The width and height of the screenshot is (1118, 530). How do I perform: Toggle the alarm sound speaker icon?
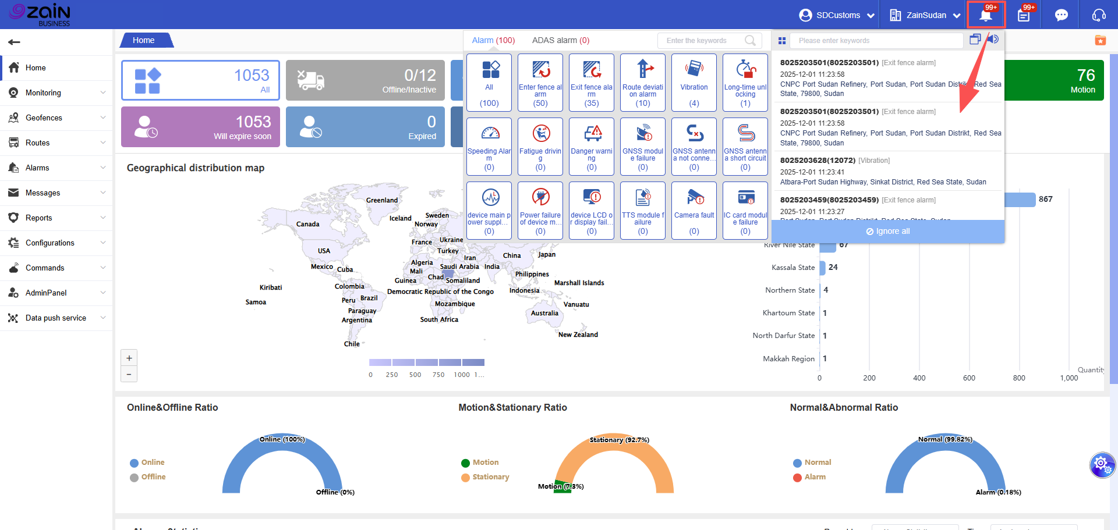(993, 39)
